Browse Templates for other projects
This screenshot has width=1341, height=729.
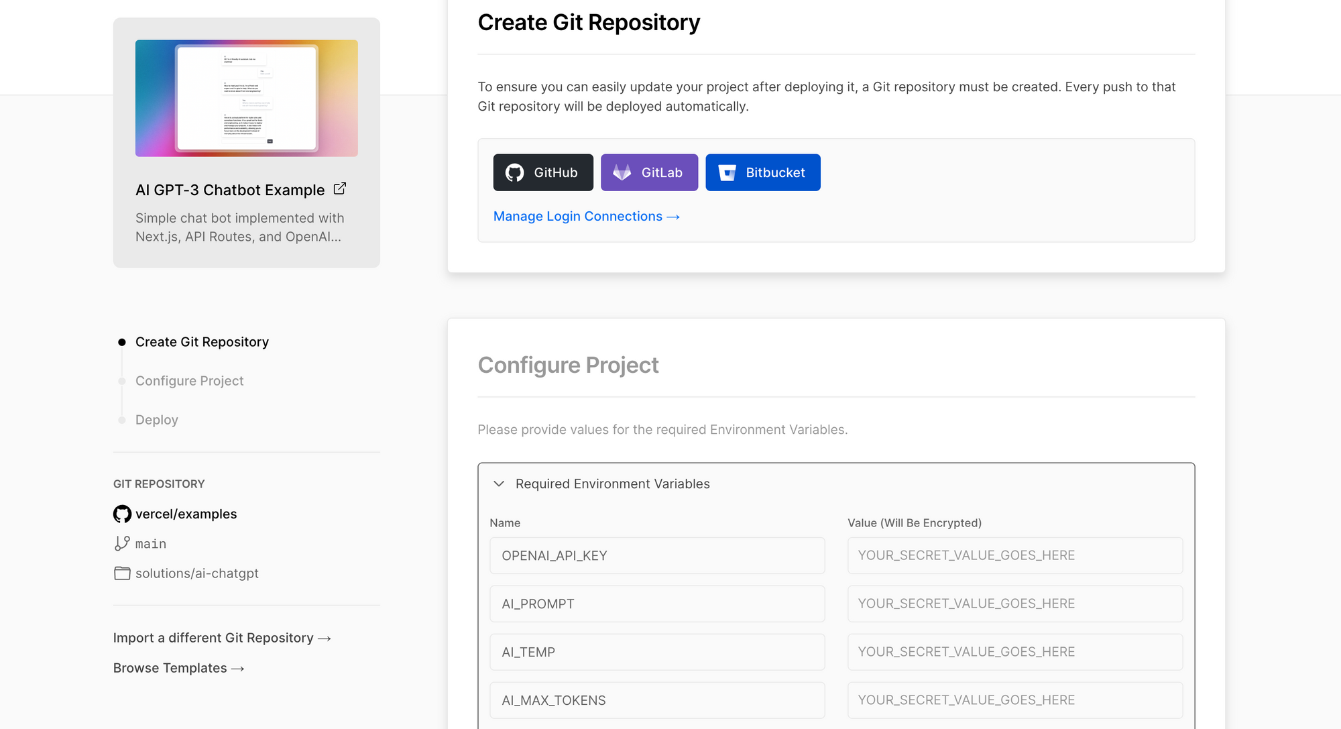point(178,667)
